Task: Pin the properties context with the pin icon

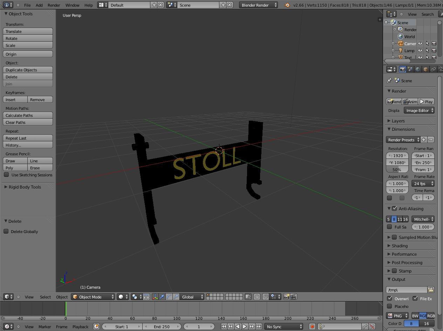Action: click(x=389, y=80)
